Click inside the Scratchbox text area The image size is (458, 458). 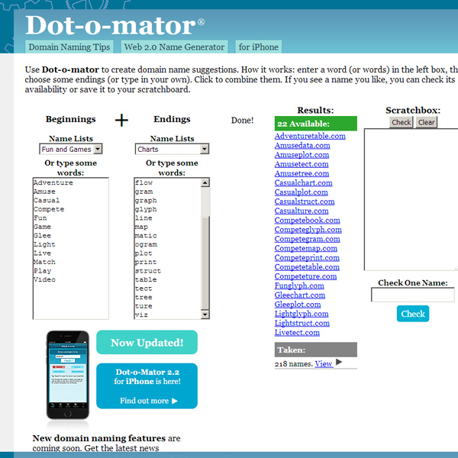(411, 199)
